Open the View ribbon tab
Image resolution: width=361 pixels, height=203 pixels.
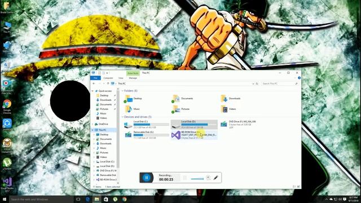click(121, 78)
